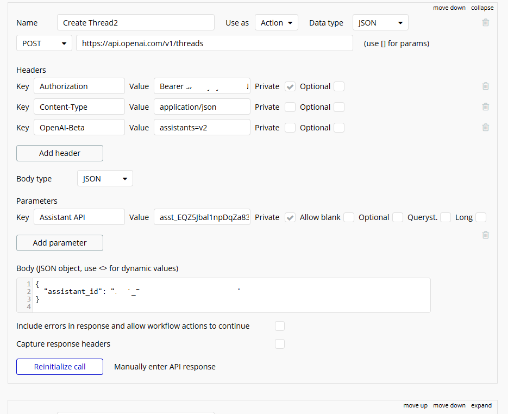Click the API endpoint URL field
This screenshot has height=414, width=508.
click(215, 43)
